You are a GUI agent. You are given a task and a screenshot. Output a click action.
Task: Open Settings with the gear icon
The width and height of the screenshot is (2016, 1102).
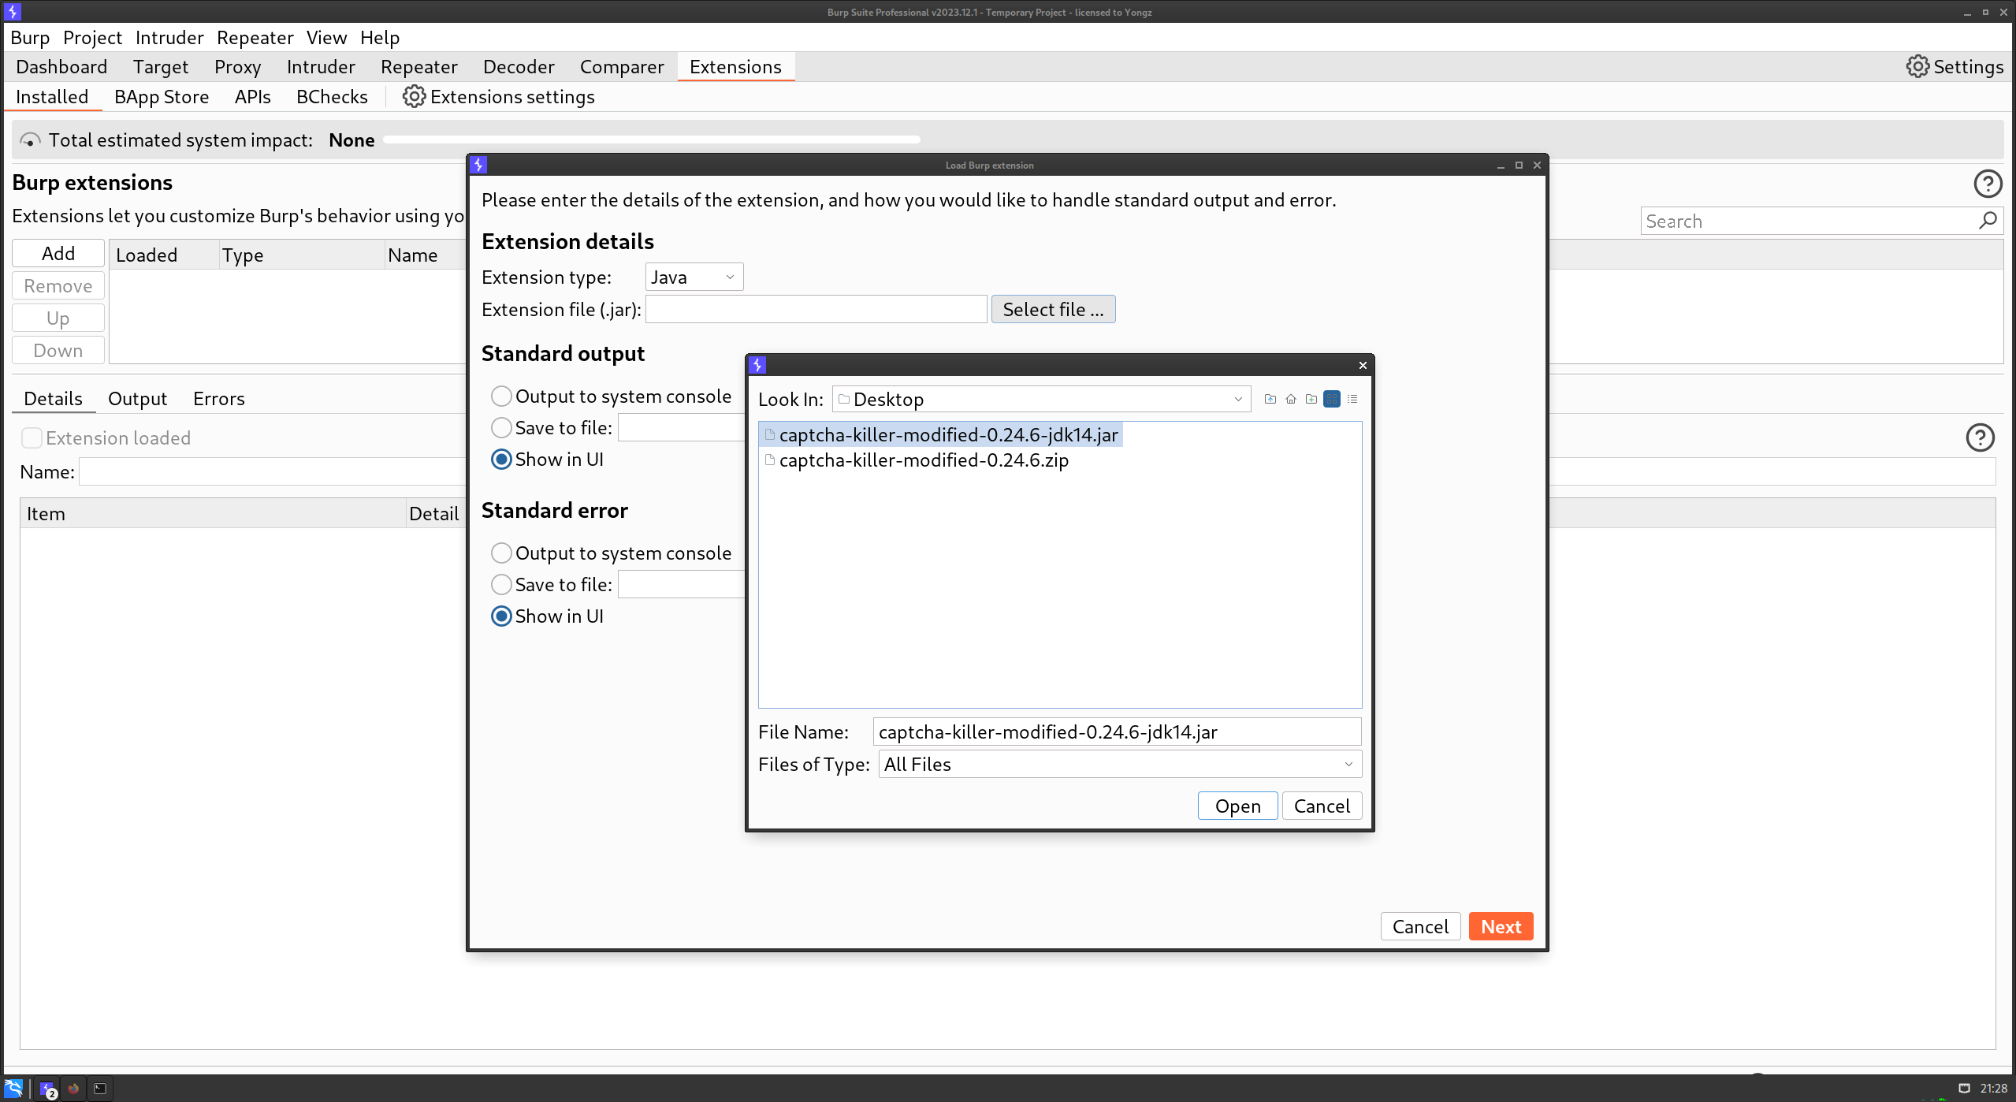[1917, 66]
